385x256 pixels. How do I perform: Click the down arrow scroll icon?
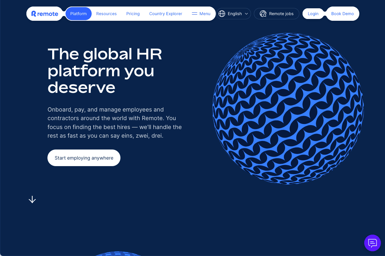(32, 200)
